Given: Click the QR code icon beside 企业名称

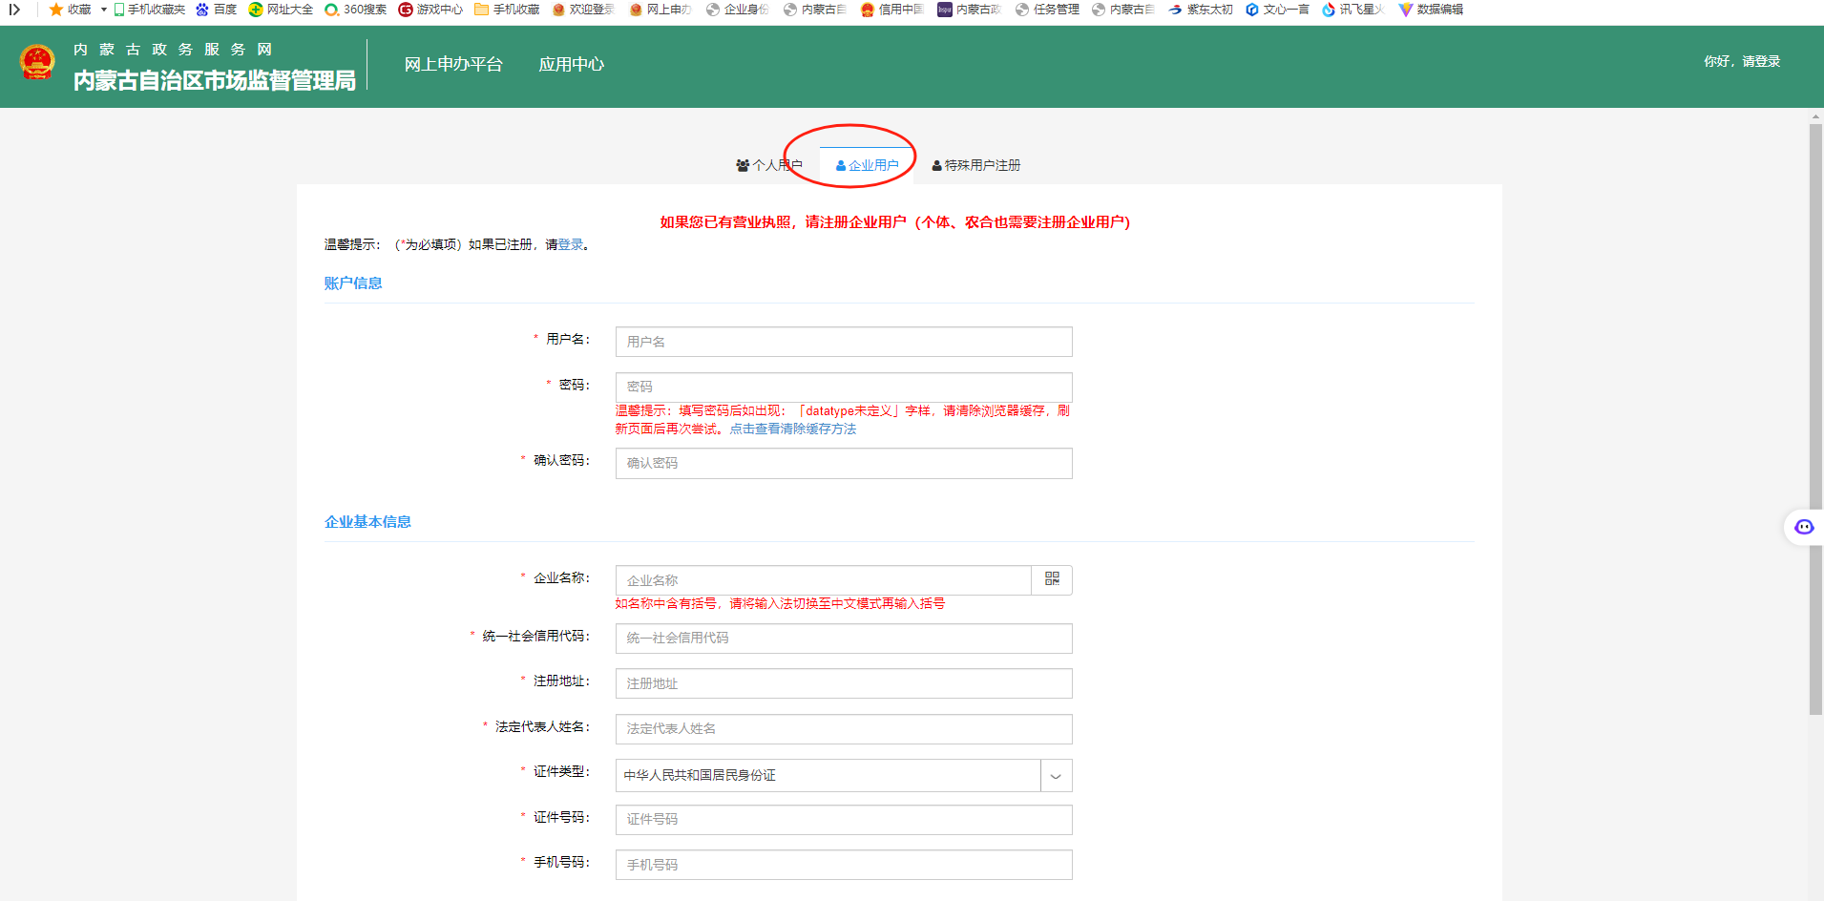Looking at the screenshot, I should [1052, 579].
